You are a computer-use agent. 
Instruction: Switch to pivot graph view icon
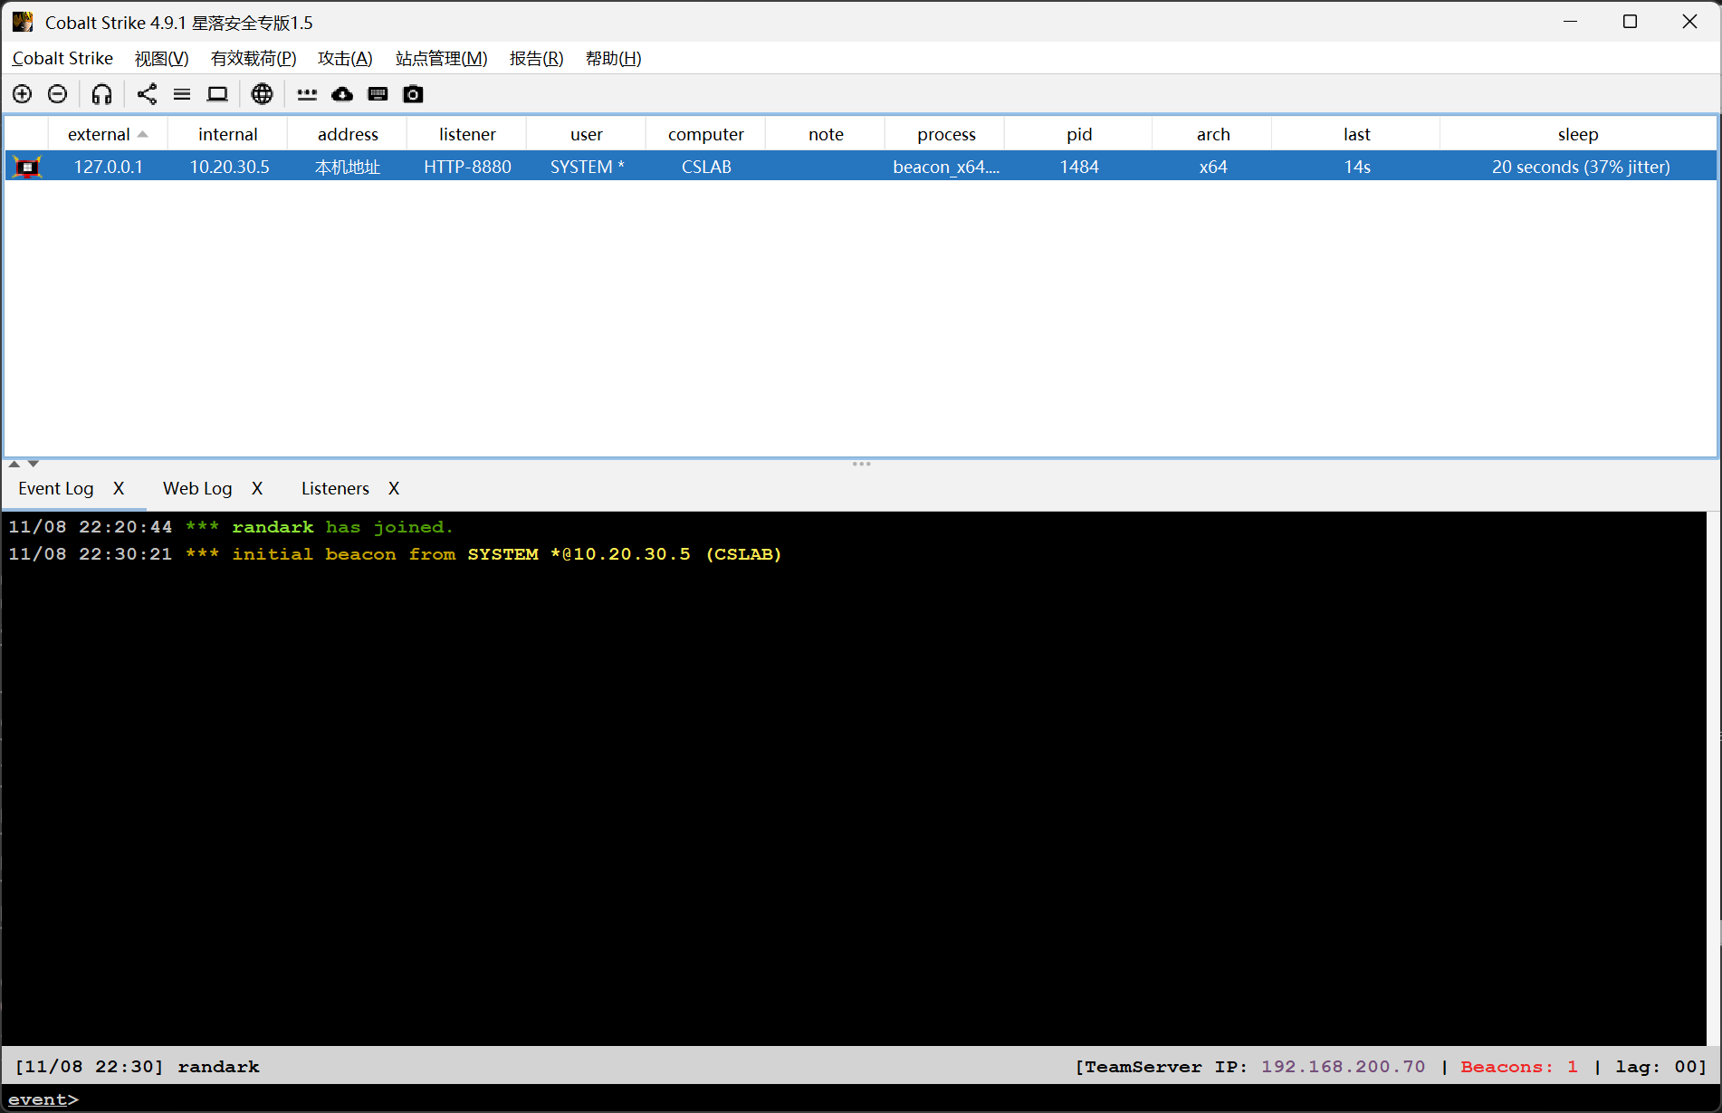(147, 94)
